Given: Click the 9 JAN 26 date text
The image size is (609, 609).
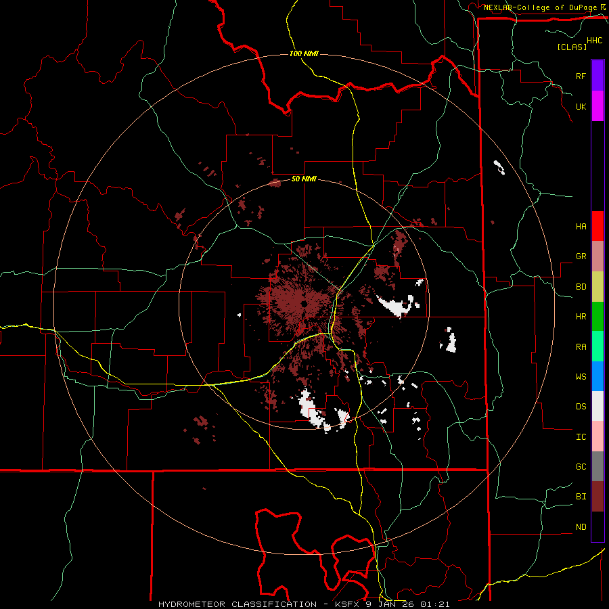Looking at the screenshot, I should [x=392, y=604].
